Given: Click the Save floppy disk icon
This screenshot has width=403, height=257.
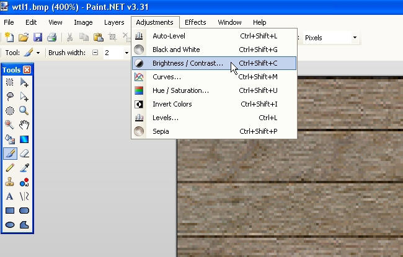Looking at the screenshot, I should click(38, 38).
